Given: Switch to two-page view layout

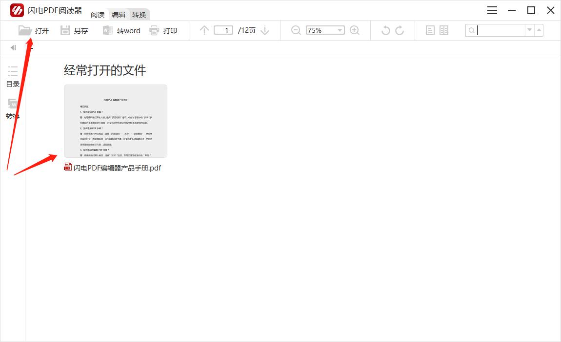Looking at the screenshot, I should click(444, 30).
